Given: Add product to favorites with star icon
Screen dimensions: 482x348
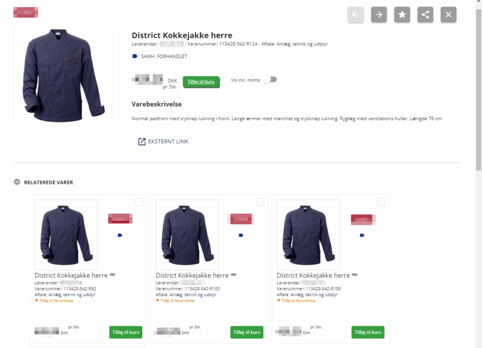Looking at the screenshot, I should pyautogui.click(x=402, y=14).
